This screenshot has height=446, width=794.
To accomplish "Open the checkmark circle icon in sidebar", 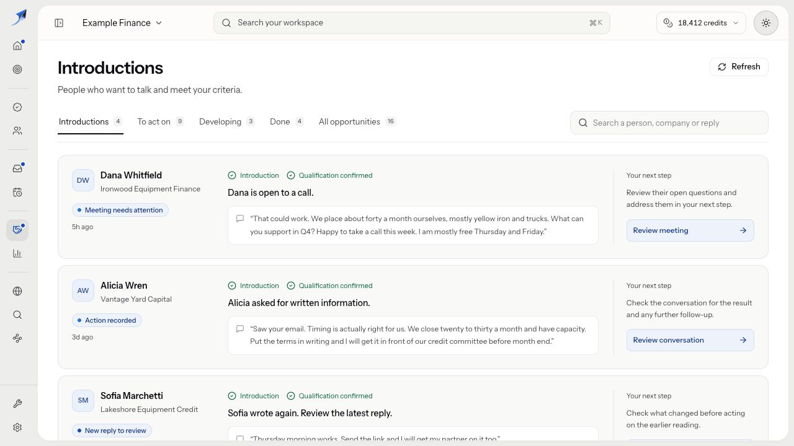I will (x=17, y=107).
